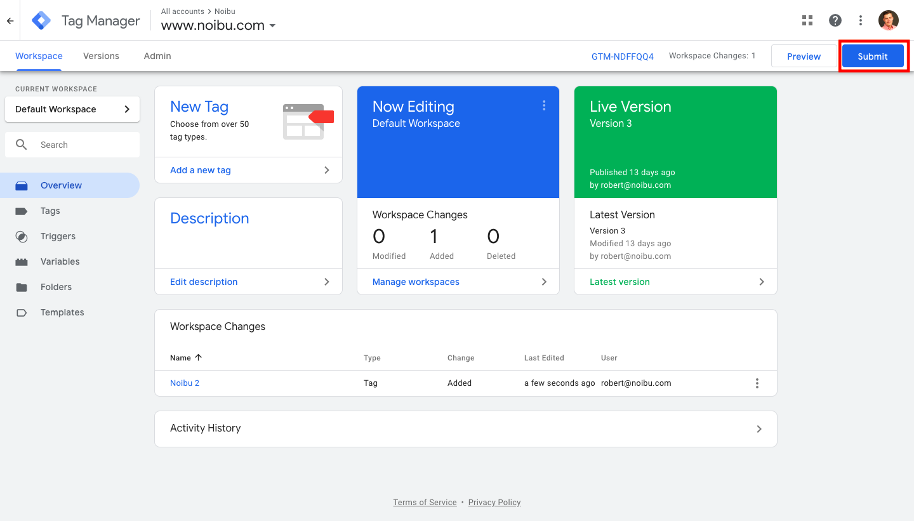
Task: Open Now Editing card three-dot menu
Action: [544, 106]
